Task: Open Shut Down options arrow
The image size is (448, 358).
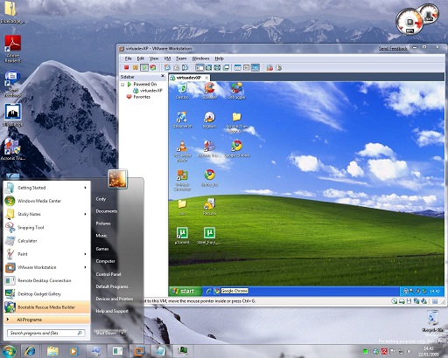Action: point(122,333)
